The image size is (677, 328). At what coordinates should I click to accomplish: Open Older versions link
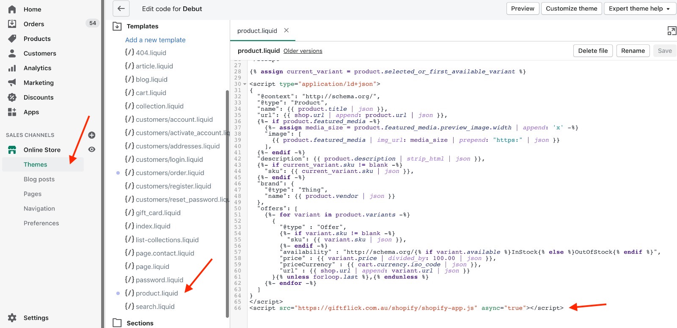303,51
